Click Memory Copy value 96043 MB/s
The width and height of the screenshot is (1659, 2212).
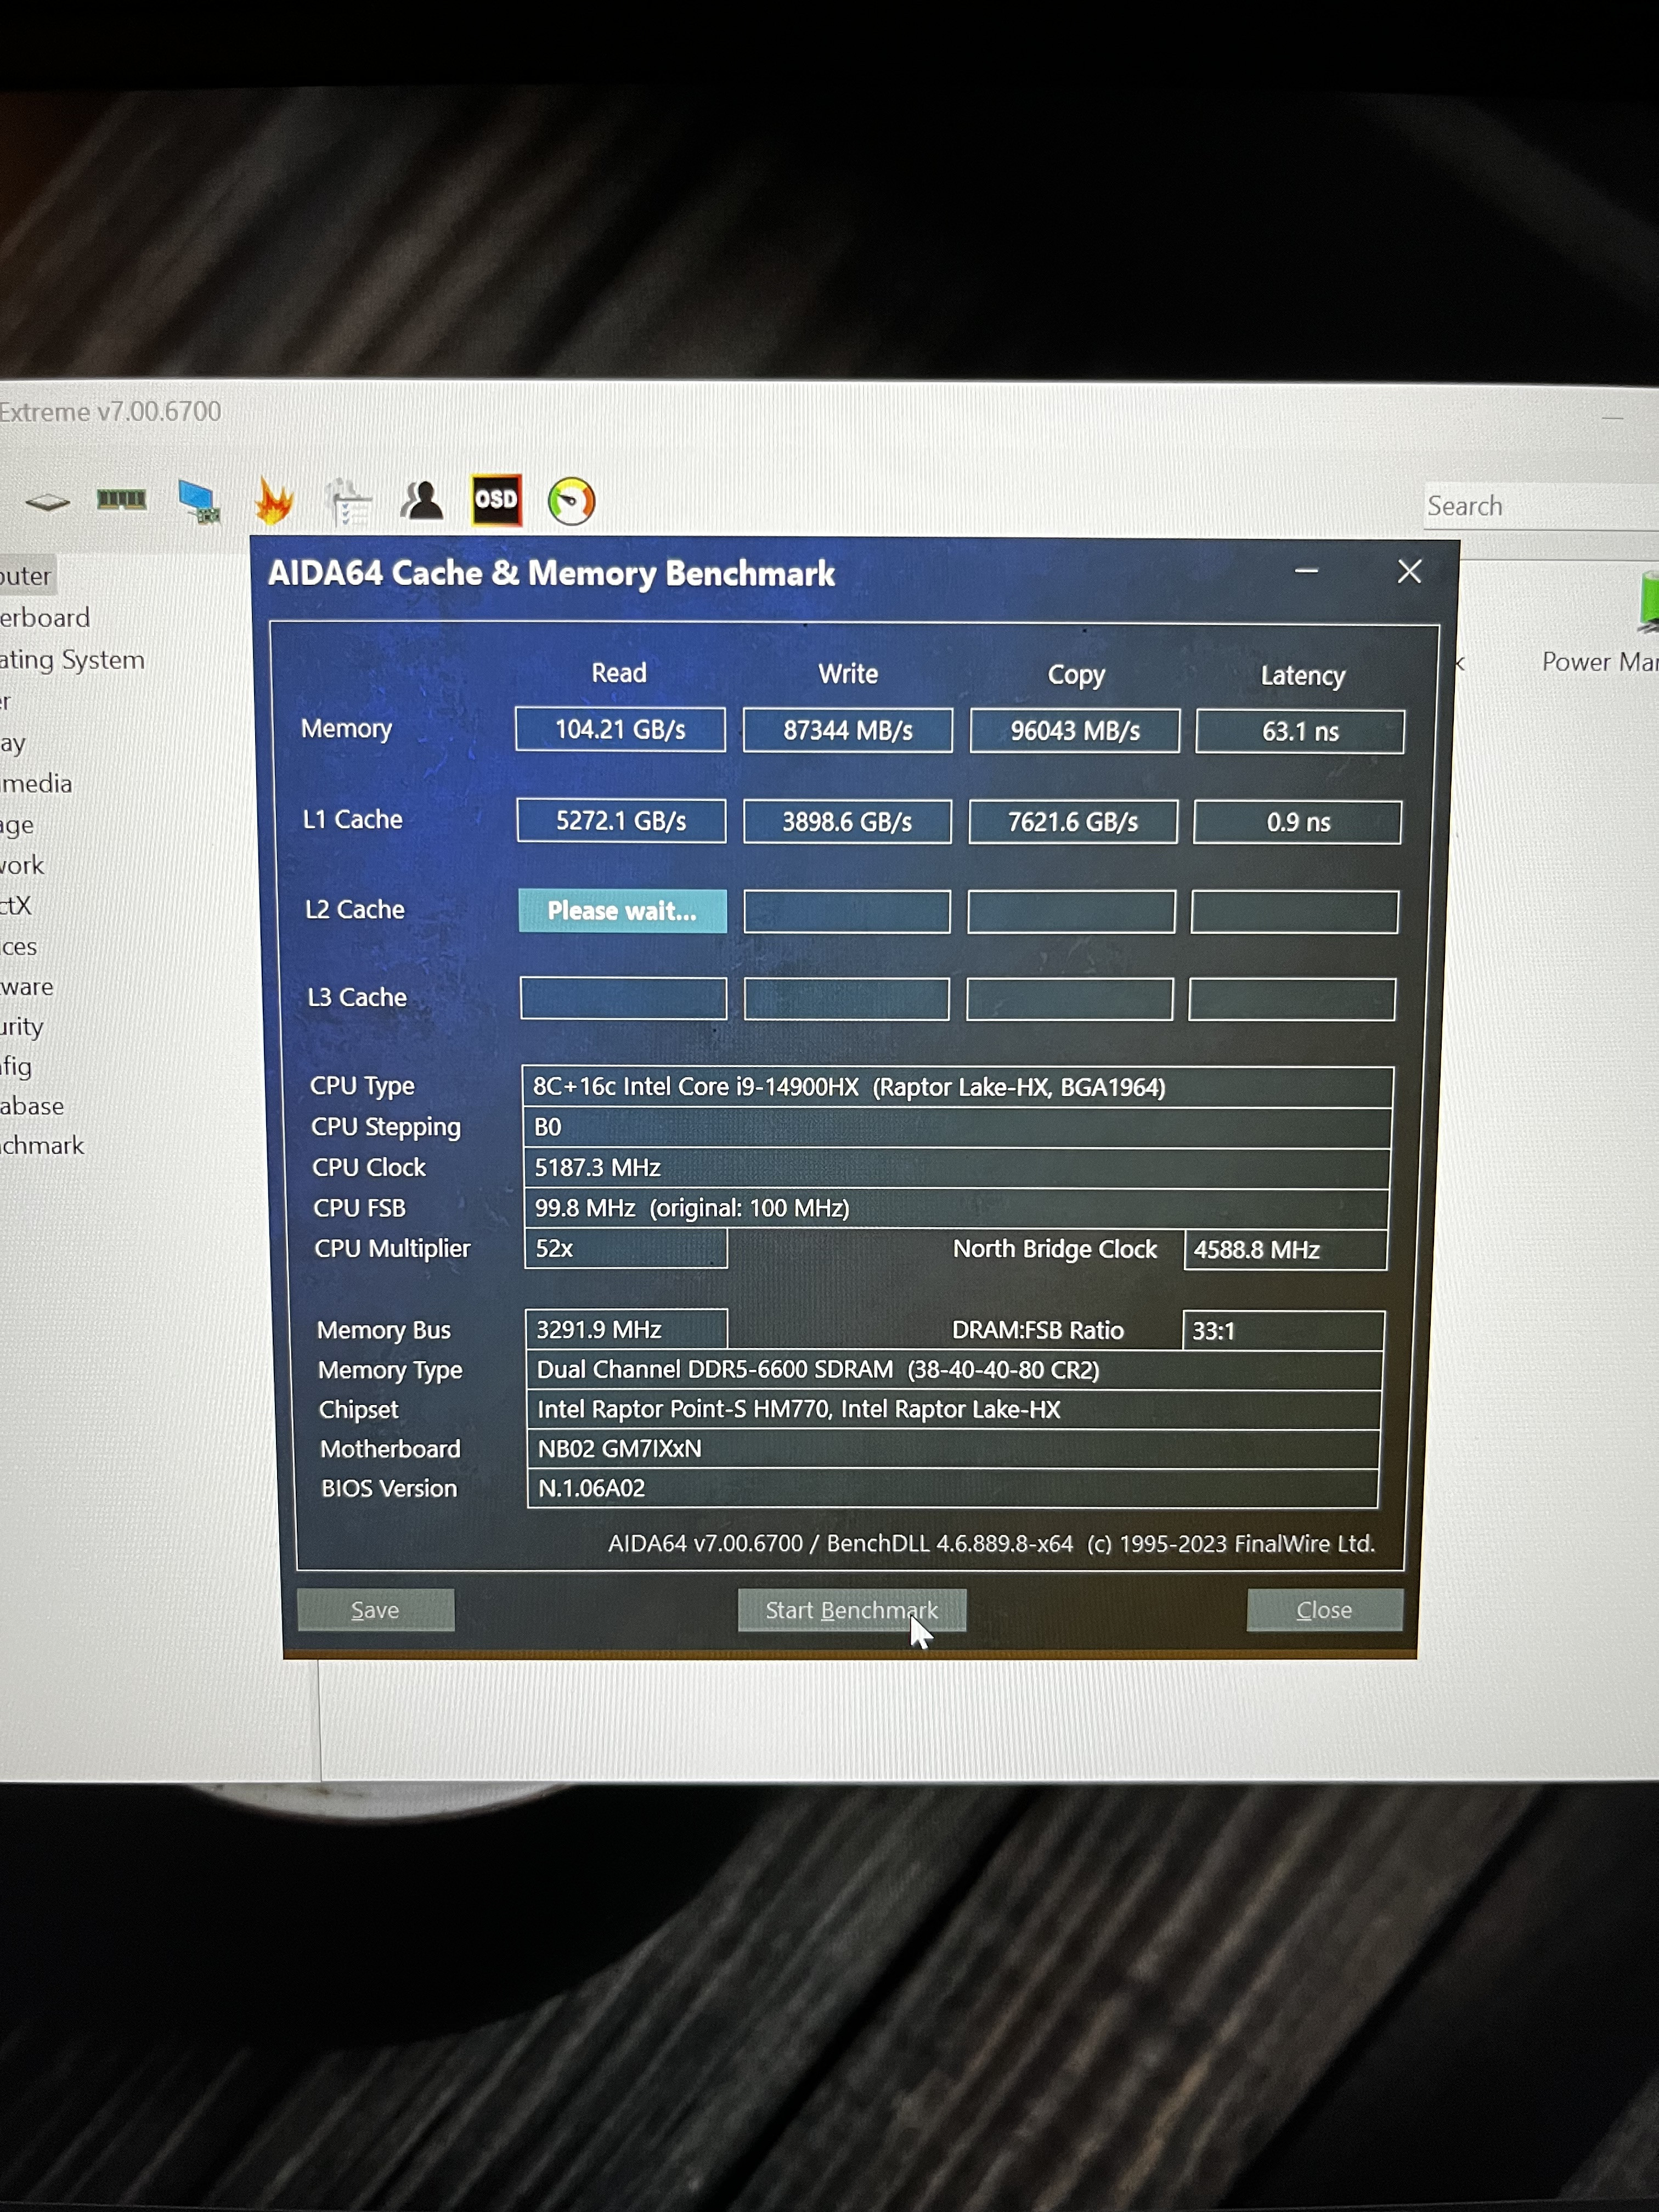1075,731
